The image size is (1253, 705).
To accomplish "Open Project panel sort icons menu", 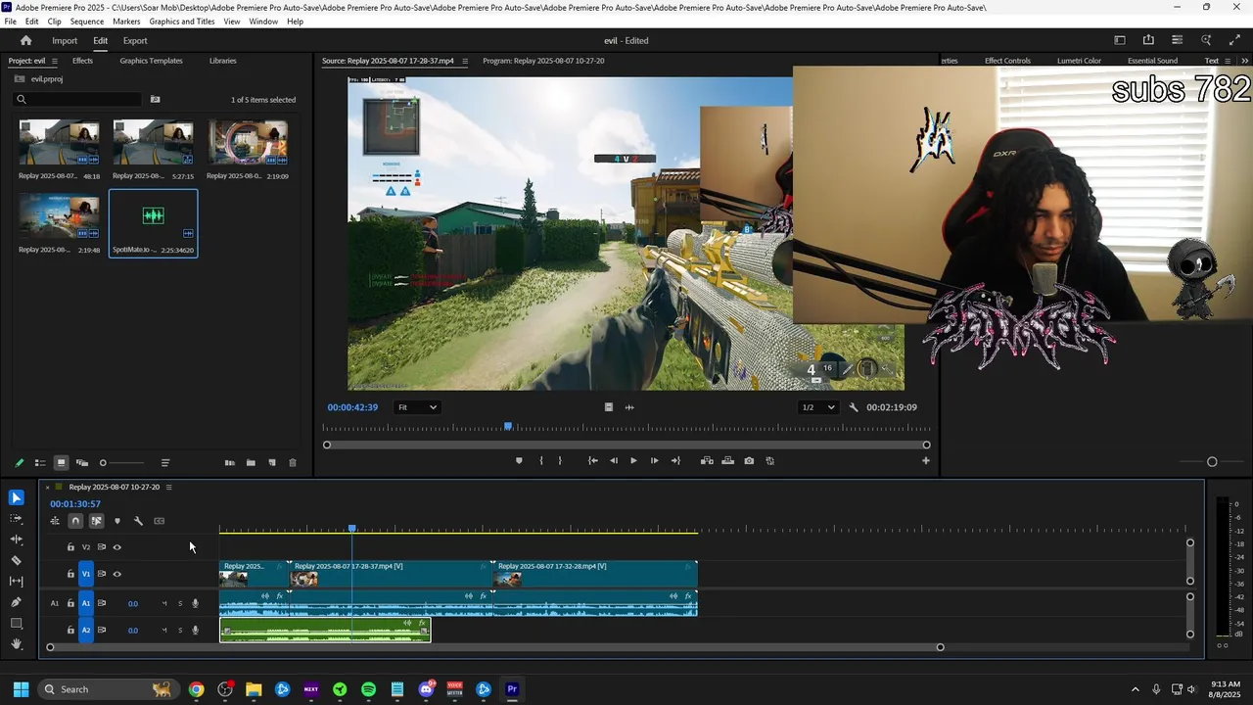I will click(x=165, y=463).
